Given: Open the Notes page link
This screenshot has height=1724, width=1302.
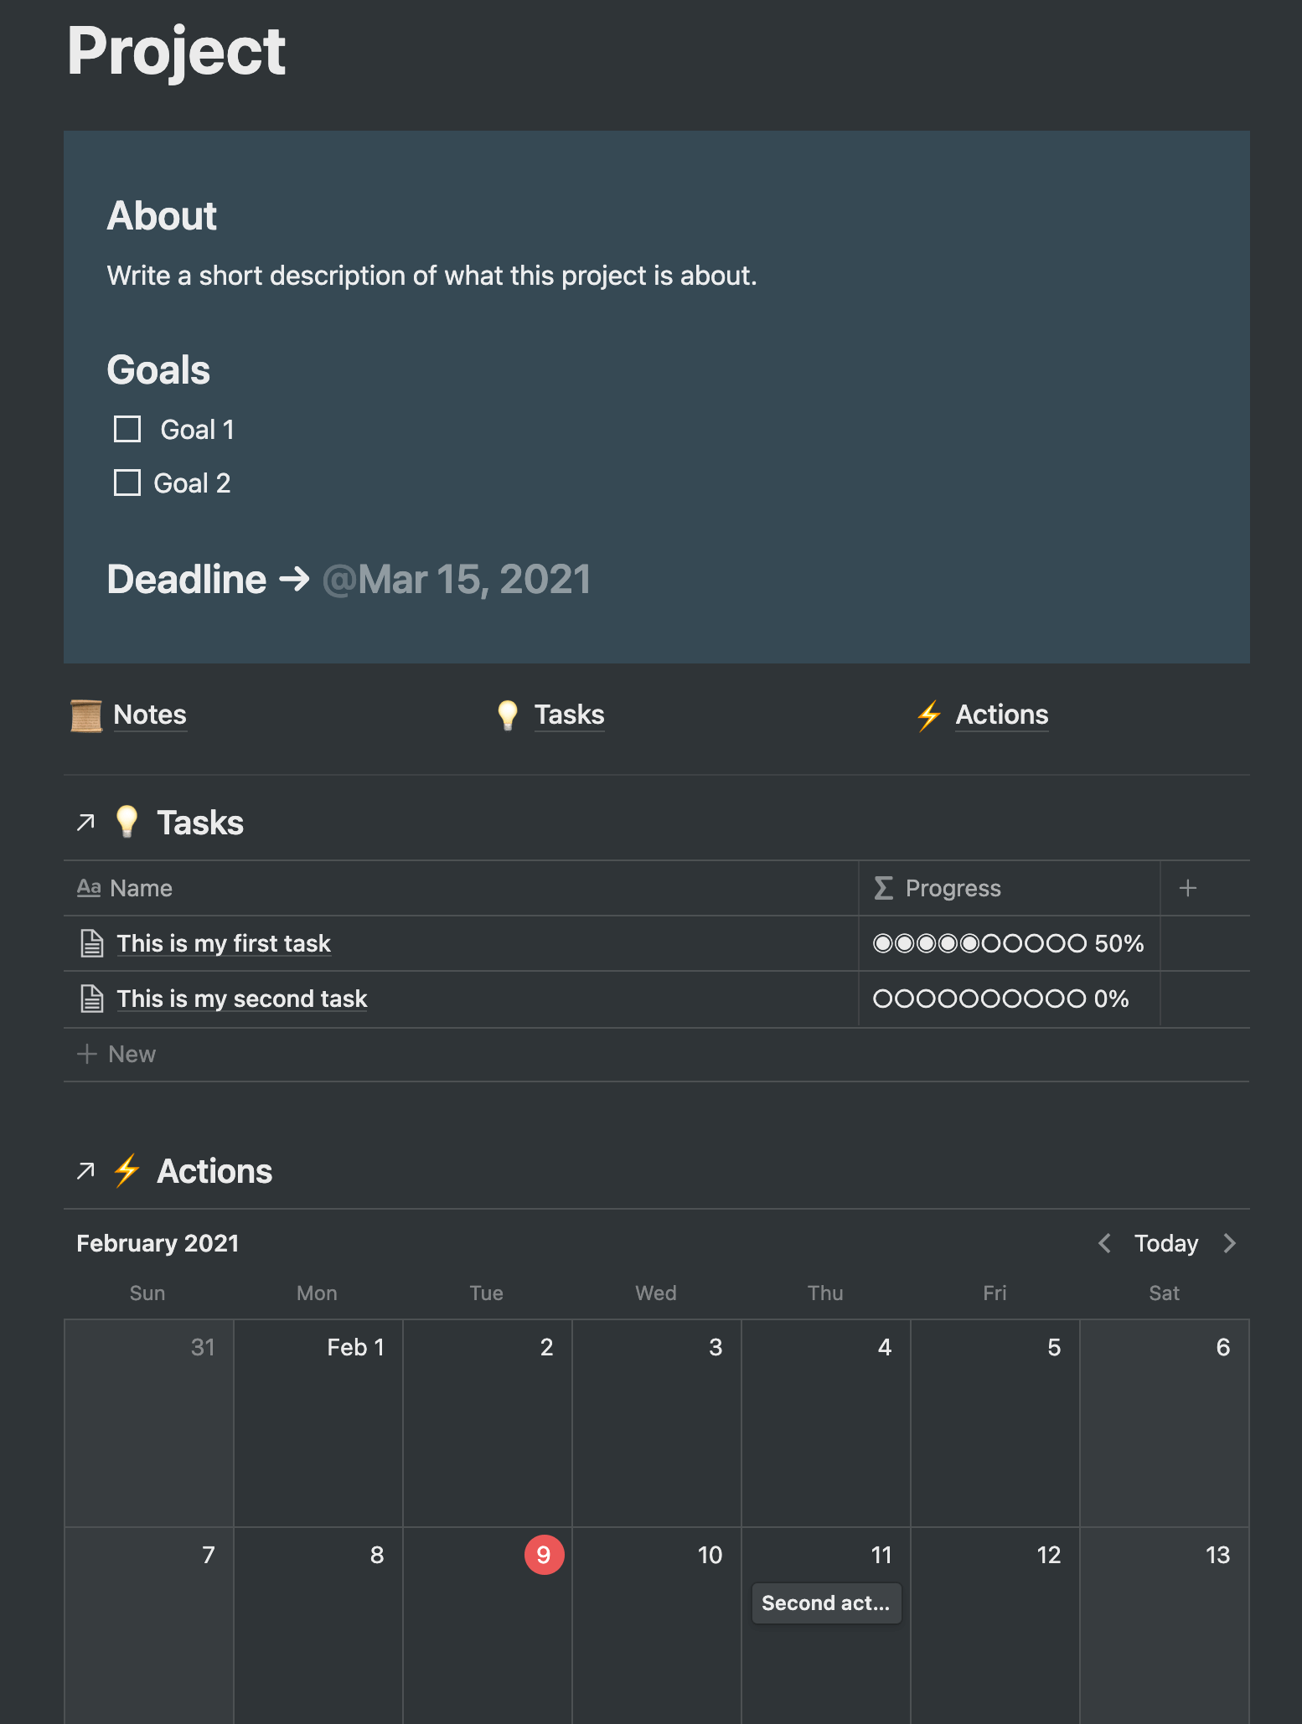Looking at the screenshot, I should point(150,715).
